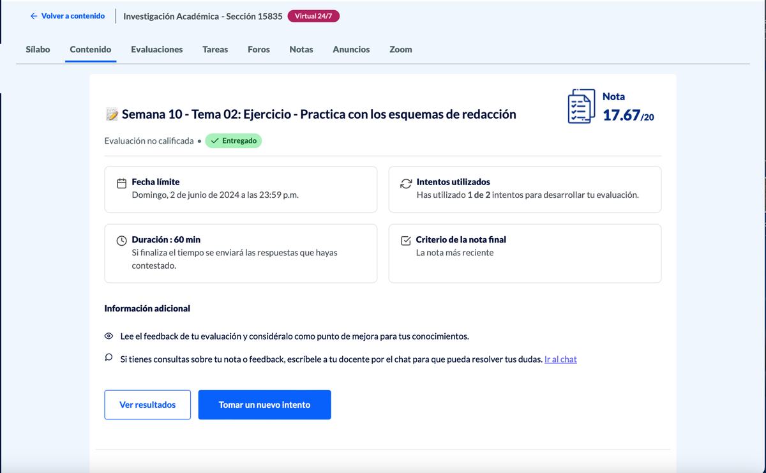Click the eye icon beside the feedback tip
The width and height of the screenshot is (766, 473).
click(109, 336)
